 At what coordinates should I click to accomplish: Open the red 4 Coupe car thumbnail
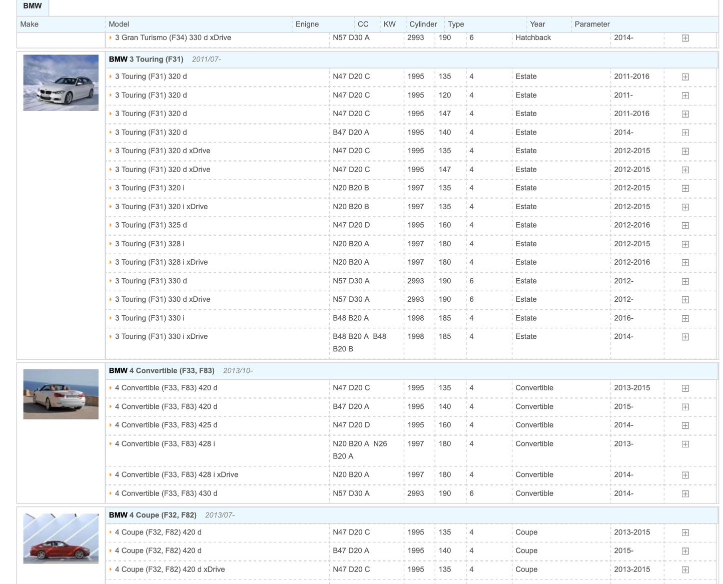(61, 538)
